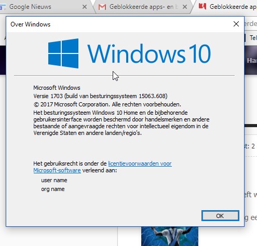The width and height of the screenshot is (257, 246).
Task: Click the Google Nieuws tab favicon
Action: (3, 7)
